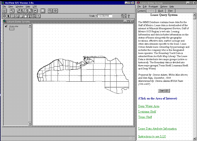Click the Print button in help window
This screenshot has height=141, width=197.
tap(170, 11)
